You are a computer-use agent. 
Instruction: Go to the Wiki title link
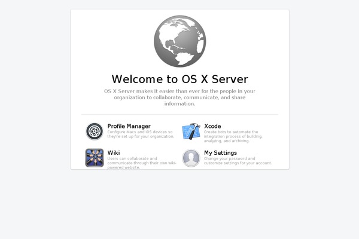[114, 153]
